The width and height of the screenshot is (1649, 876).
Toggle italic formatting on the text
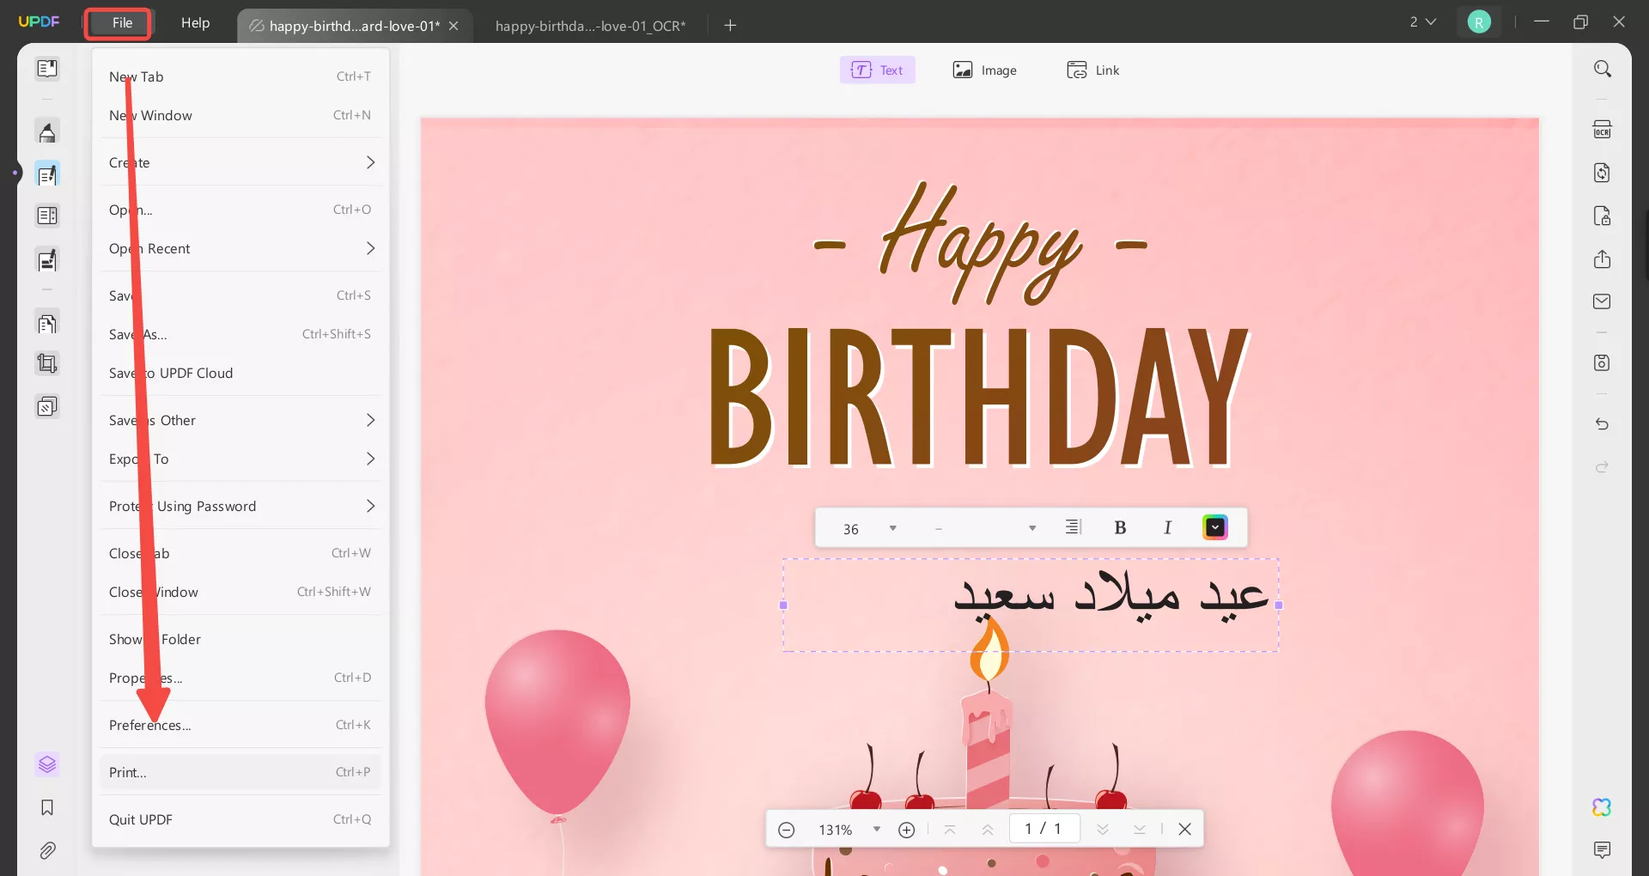(1167, 527)
